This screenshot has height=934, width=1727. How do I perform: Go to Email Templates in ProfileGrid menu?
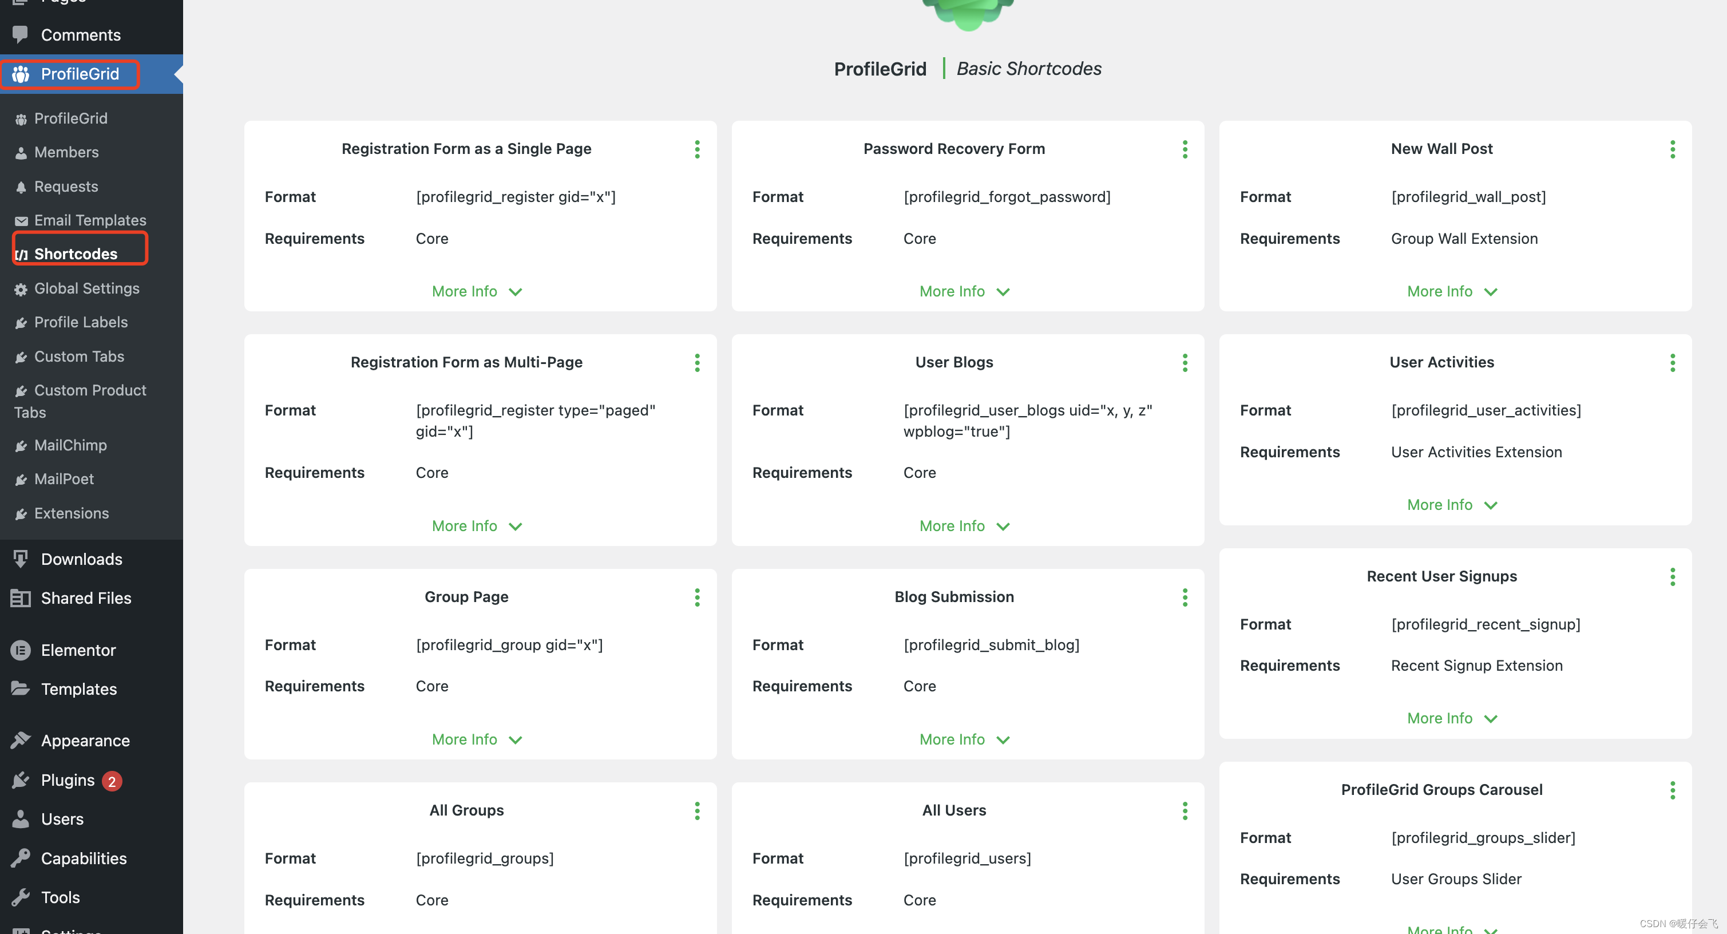(x=90, y=220)
